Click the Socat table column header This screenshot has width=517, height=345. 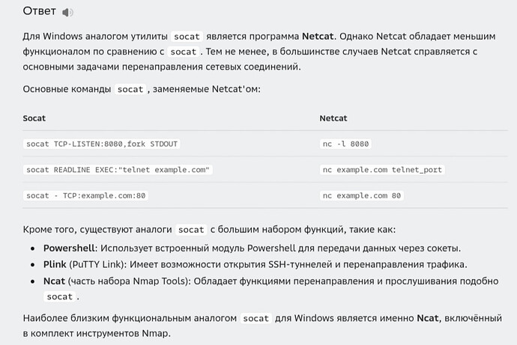click(x=34, y=118)
